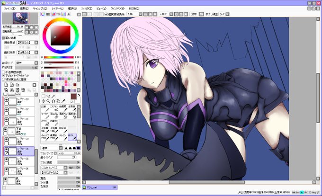Image resolution: width=322 pixels, height=196 pixels.
Task: Create a new linework layer
Action: pyautogui.click(x=12, y=85)
